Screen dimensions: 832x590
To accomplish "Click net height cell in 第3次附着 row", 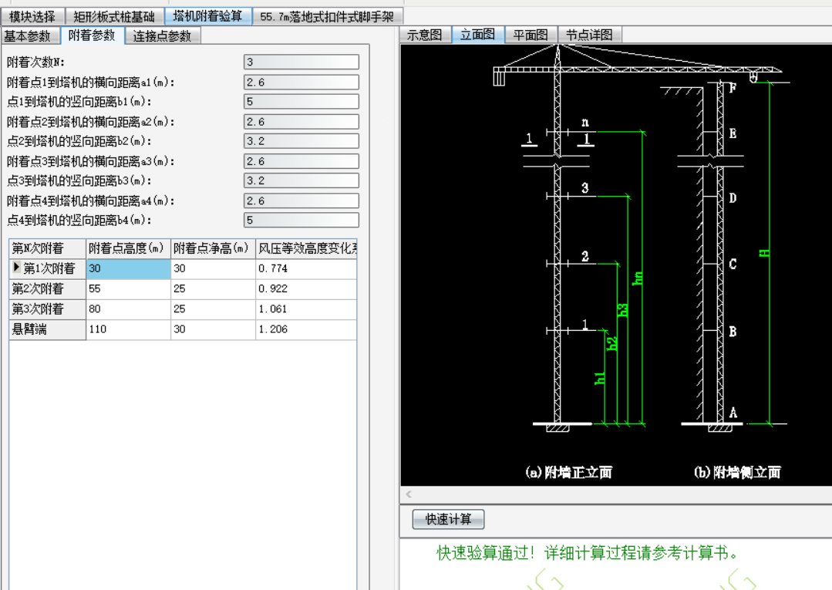I will click(x=214, y=308).
